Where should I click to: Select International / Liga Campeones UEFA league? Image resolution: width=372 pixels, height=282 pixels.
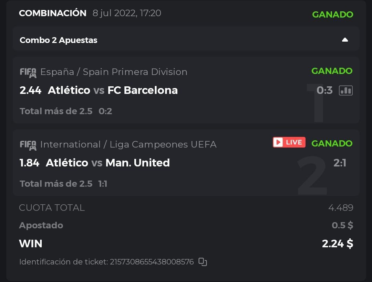pos(128,144)
